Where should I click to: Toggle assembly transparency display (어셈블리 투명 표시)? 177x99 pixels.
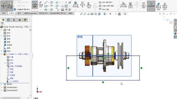click(22, 9)
